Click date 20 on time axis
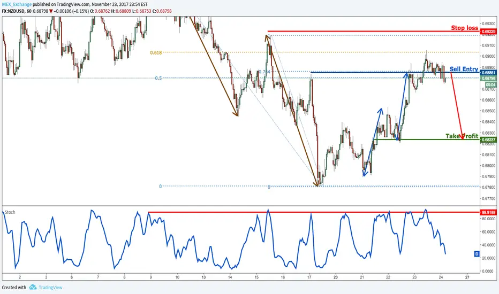 pos(335,277)
